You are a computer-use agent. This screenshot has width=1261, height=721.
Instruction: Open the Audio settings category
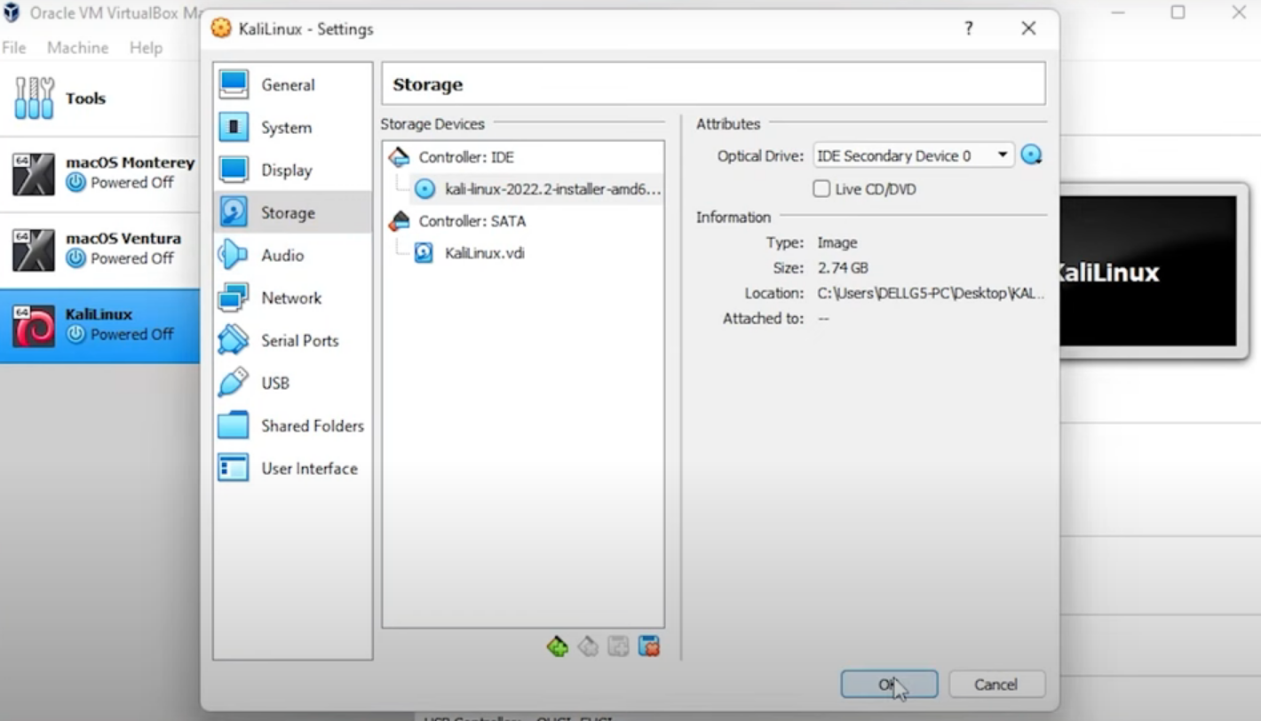click(x=292, y=256)
